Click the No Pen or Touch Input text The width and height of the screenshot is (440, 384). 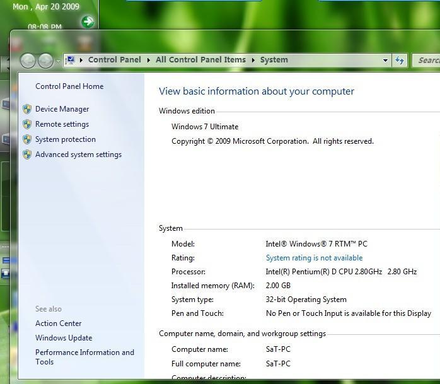[349, 313]
